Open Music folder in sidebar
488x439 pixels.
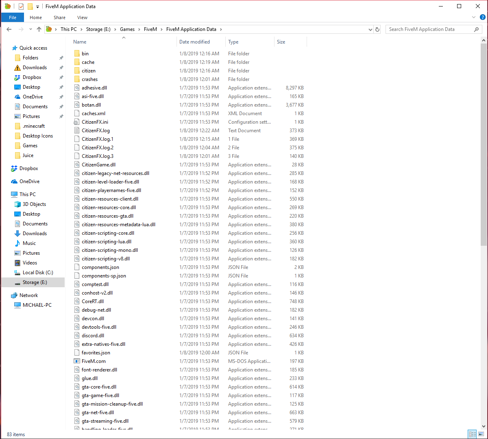coord(29,243)
